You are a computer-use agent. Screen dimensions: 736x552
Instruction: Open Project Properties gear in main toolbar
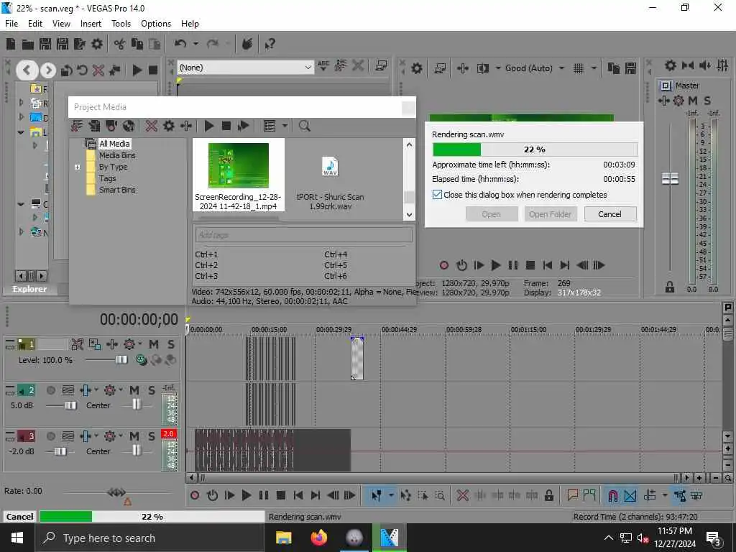tap(97, 44)
